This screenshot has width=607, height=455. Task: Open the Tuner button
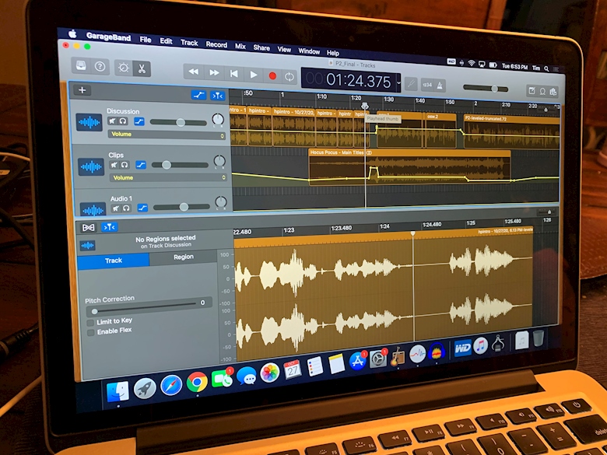coord(411,83)
